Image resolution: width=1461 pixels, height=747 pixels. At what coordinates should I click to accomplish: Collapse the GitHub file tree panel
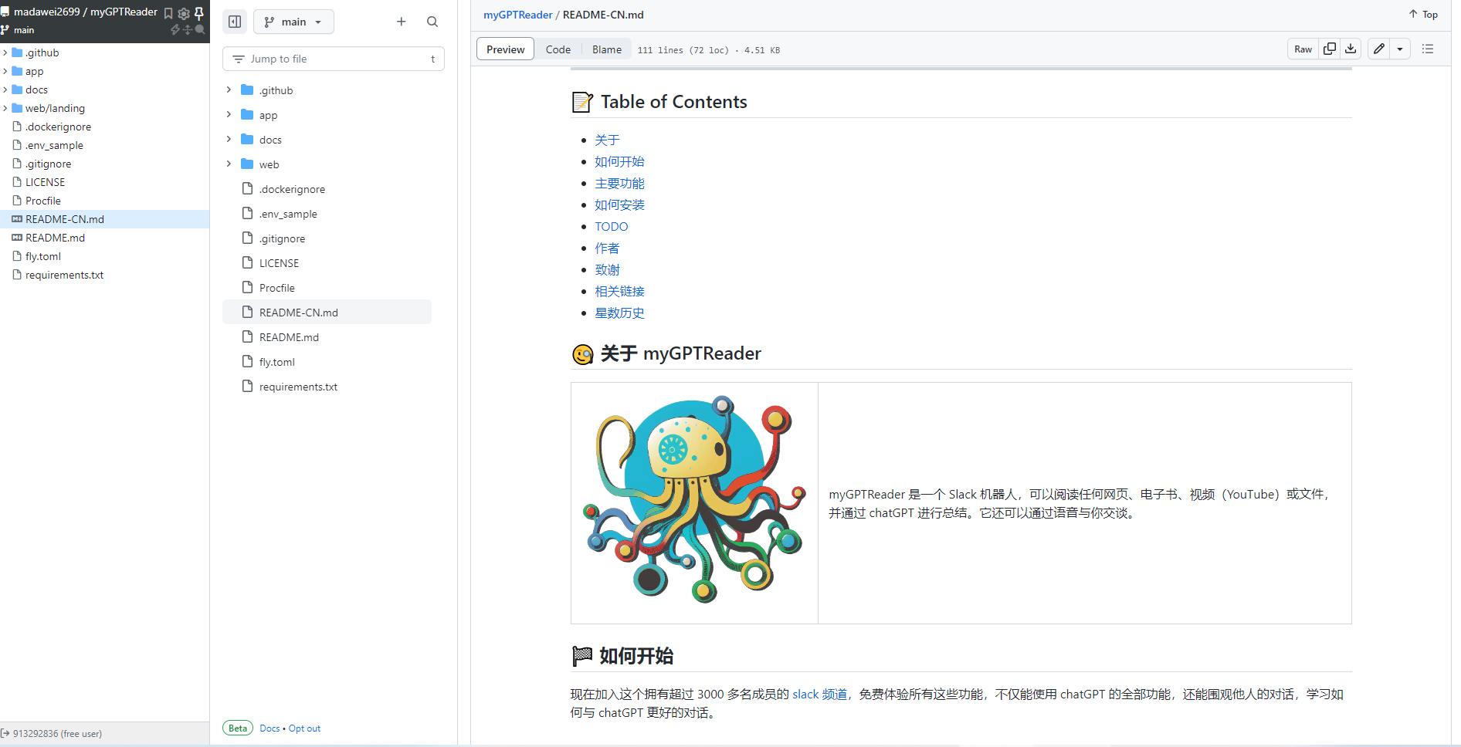(x=235, y=22)
